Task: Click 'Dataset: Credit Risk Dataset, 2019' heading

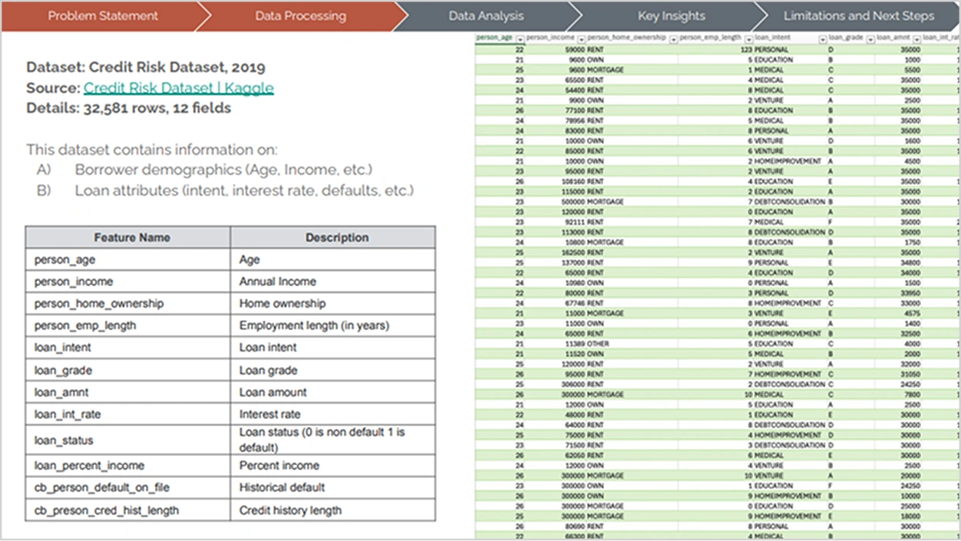Action: (x=146, y=67)
